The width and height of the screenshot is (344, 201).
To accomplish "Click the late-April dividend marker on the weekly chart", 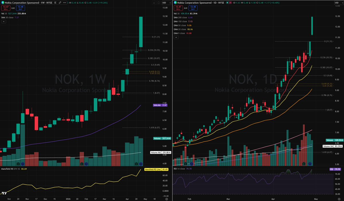I will click(141, 164).
